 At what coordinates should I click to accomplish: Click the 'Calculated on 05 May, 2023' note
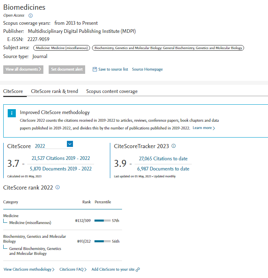[x=24, y=176]
